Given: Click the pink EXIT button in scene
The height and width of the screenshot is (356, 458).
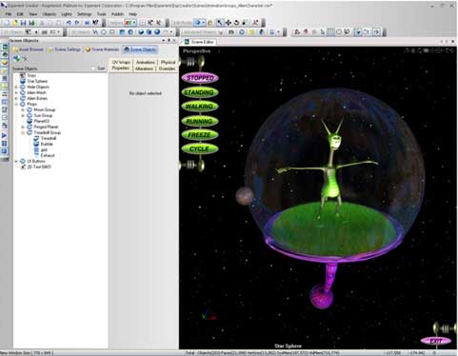Looking at the screenshot, I should 436,341.
